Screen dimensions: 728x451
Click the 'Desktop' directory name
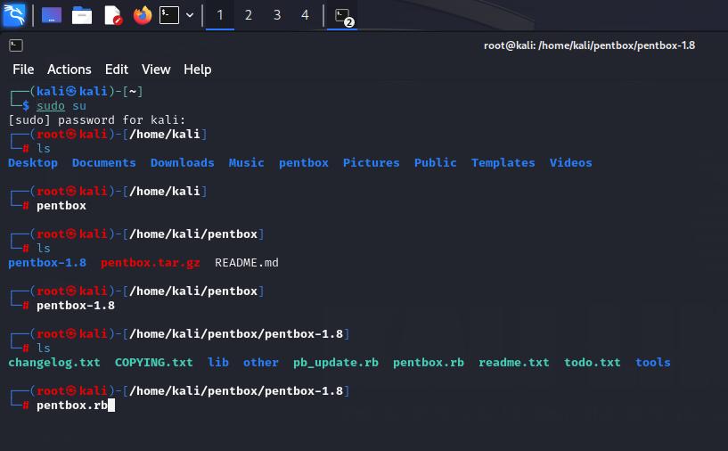click(x=33, y=162)
